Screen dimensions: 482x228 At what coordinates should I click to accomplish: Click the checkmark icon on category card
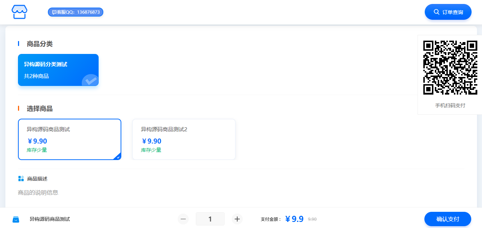click(90, 80)
